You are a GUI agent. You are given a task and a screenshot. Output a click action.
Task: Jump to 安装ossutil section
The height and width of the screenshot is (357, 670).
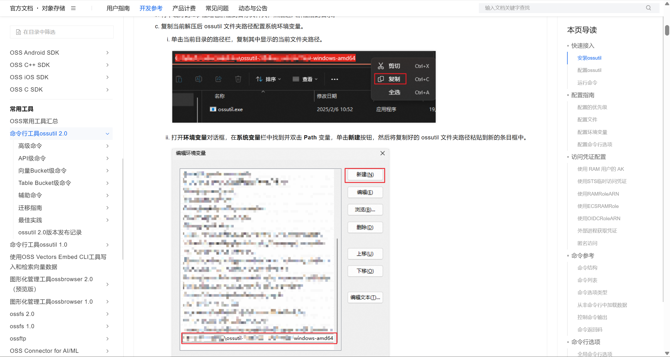[x=589, y=58]
